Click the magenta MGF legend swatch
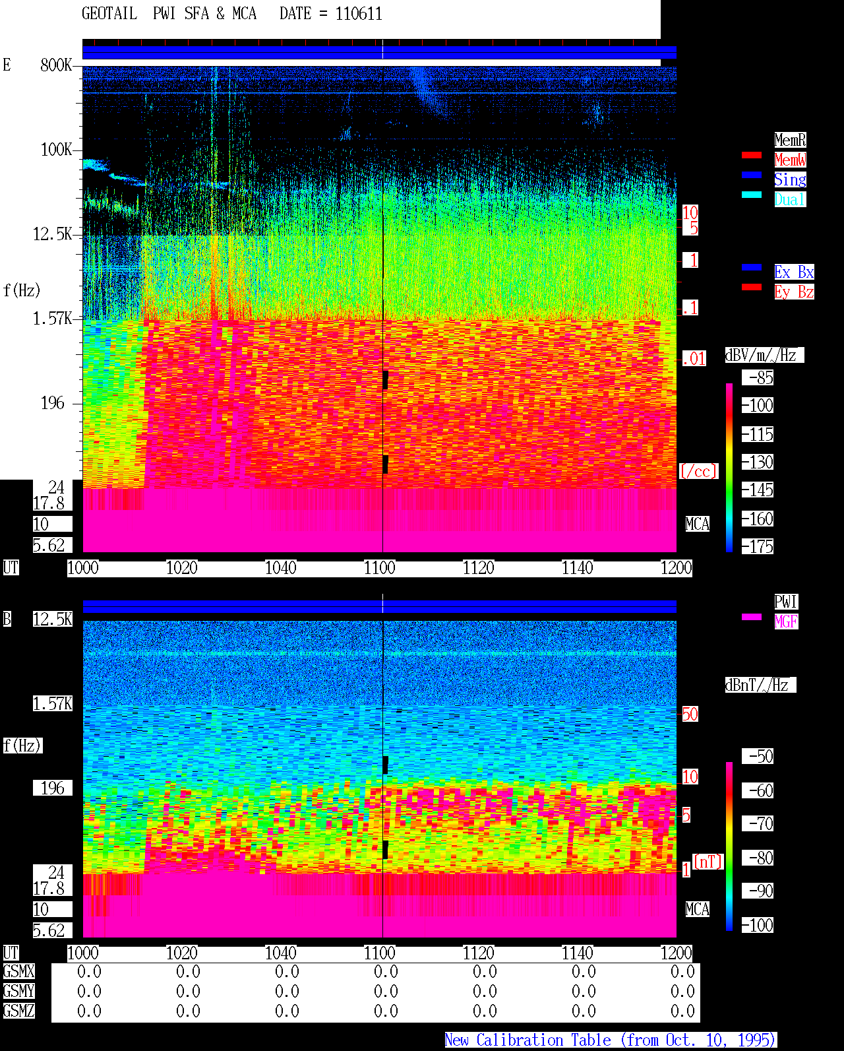 coord(752,617)
